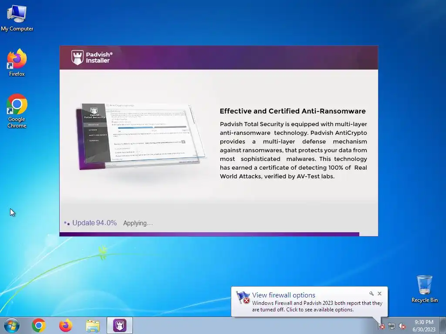Open notification settings wrench icon in balloon
Screen dimensions: 446x334
tap(371, 294)
